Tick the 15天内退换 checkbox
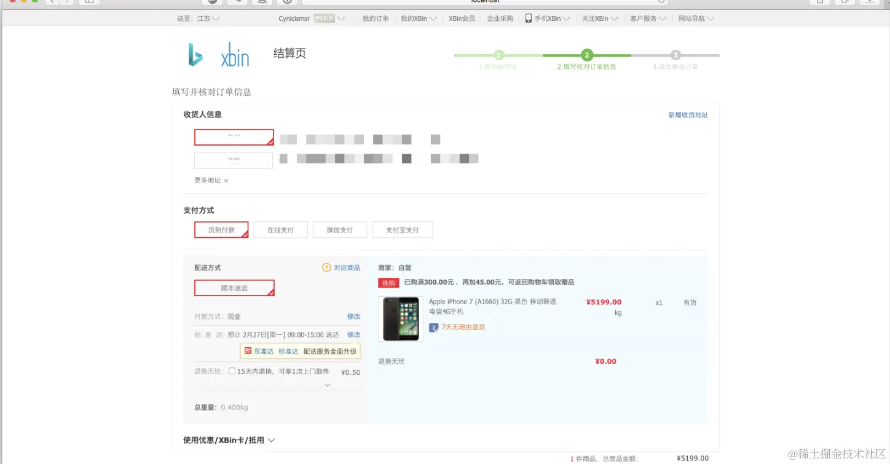 (x=232, y=371)
